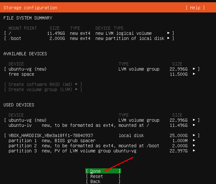
Task: Click 'Storage configuration' title text
Action: (x=30, y=8)
